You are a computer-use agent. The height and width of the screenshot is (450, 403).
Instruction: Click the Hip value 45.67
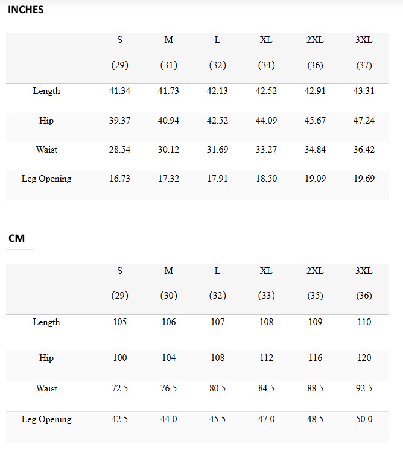[x=315, y=121]
